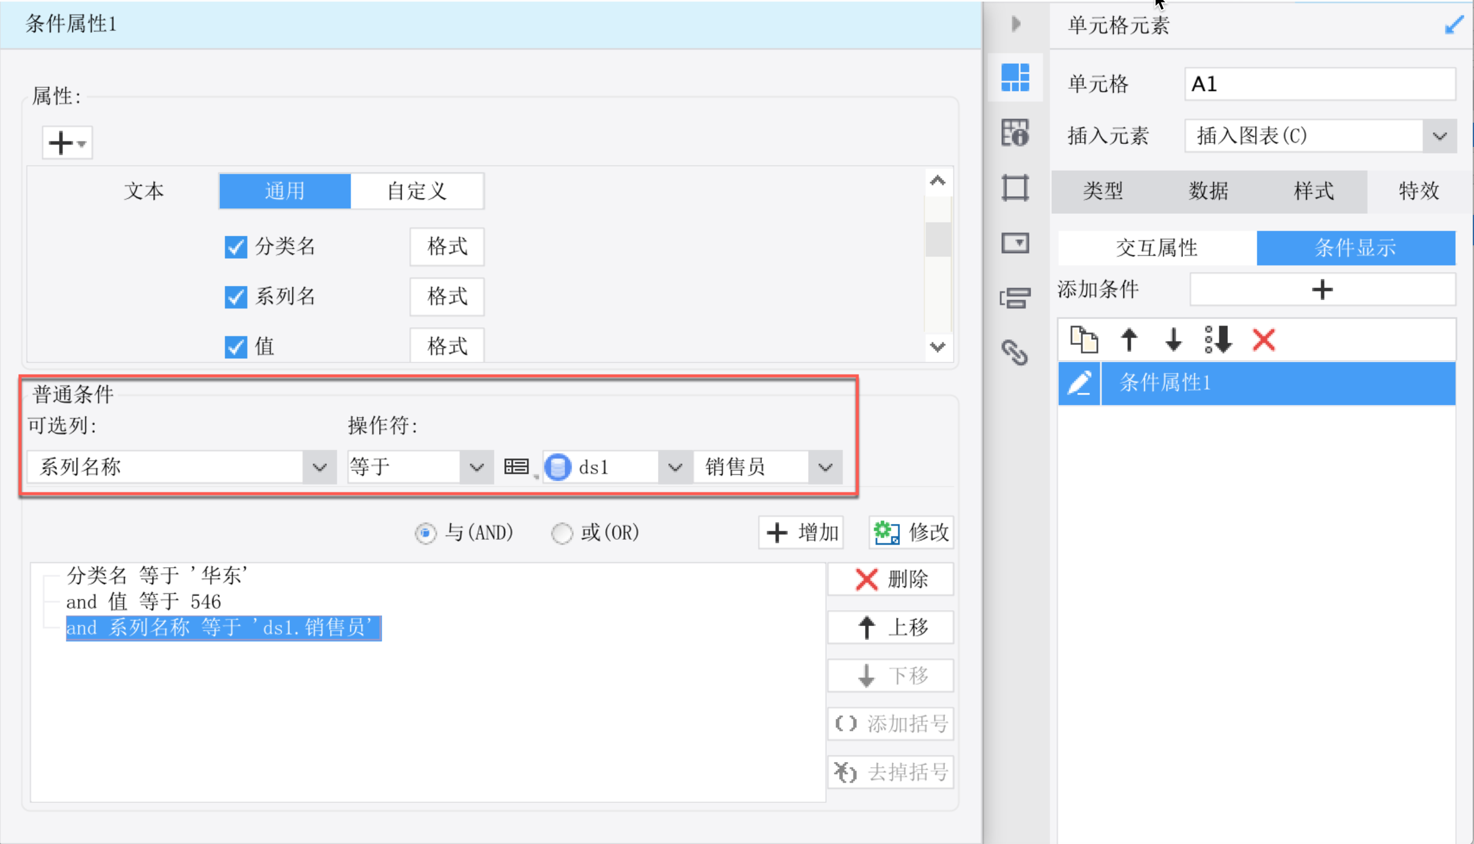This screenshot has height=844, width=1474.
Task: Click the 删除 button
Action: (890, 579)
